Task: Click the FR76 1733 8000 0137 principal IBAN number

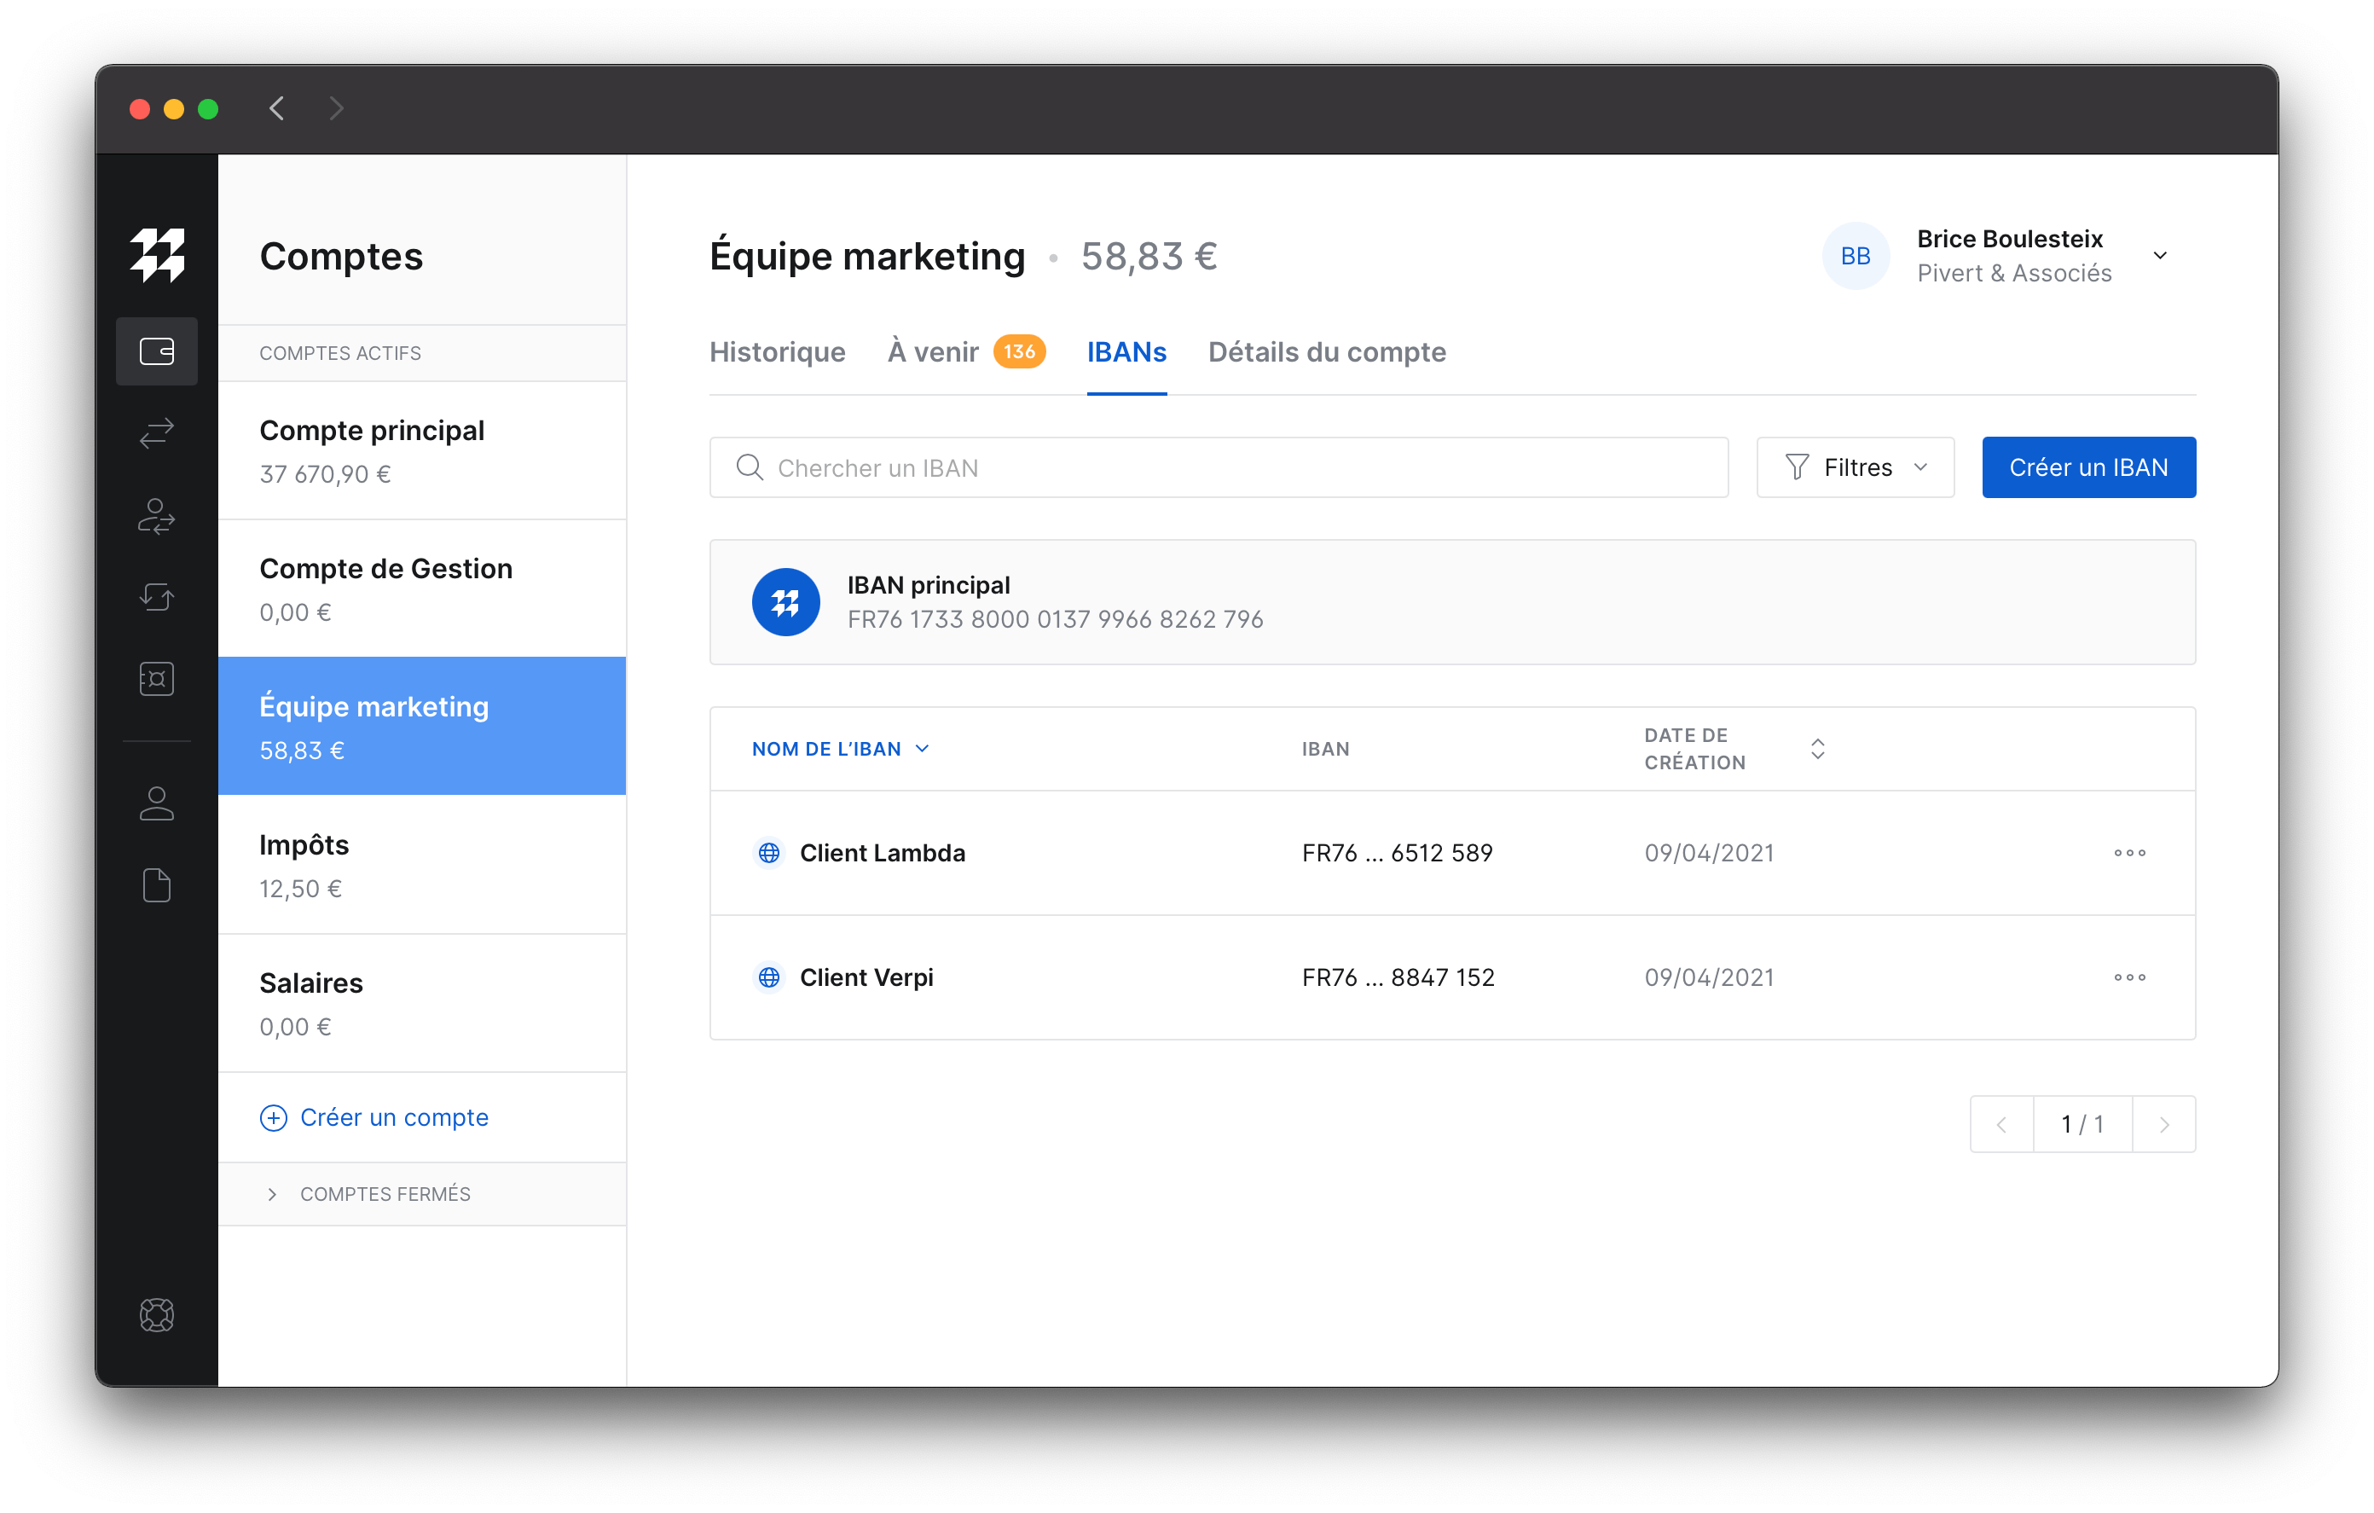Action: pyautogui.click(x=1055, y=618)
